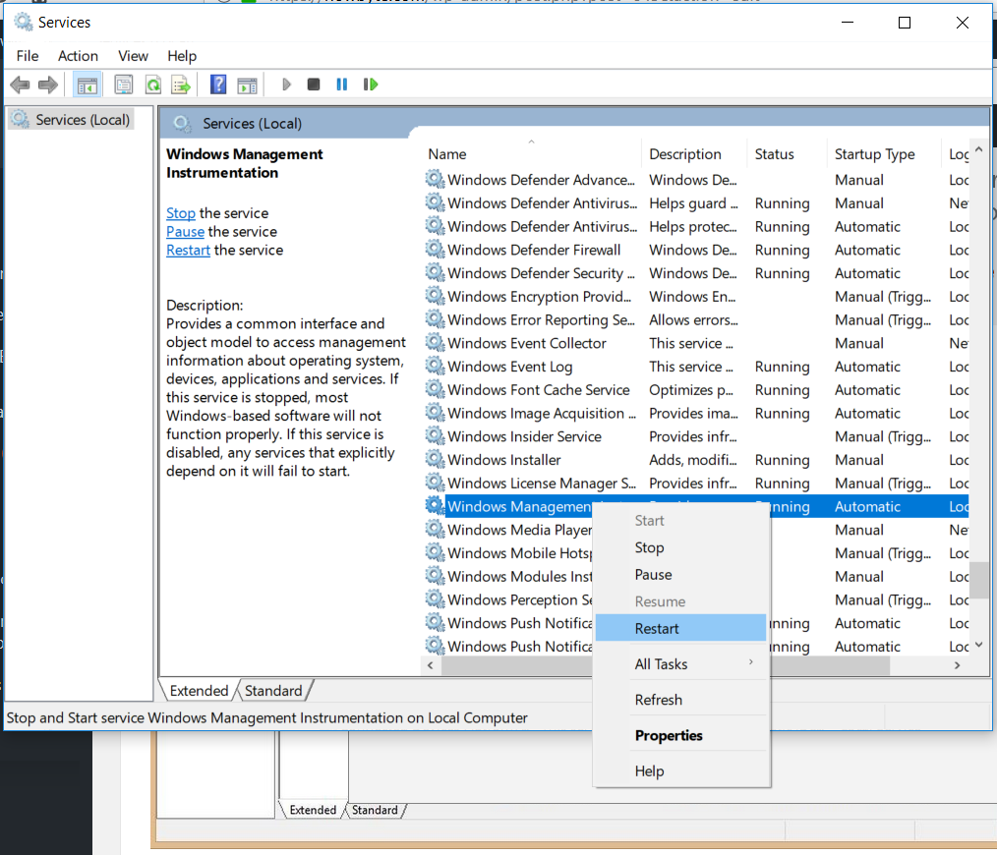
Task: Choose Pause from the context menu
Action: pos(680,575)
